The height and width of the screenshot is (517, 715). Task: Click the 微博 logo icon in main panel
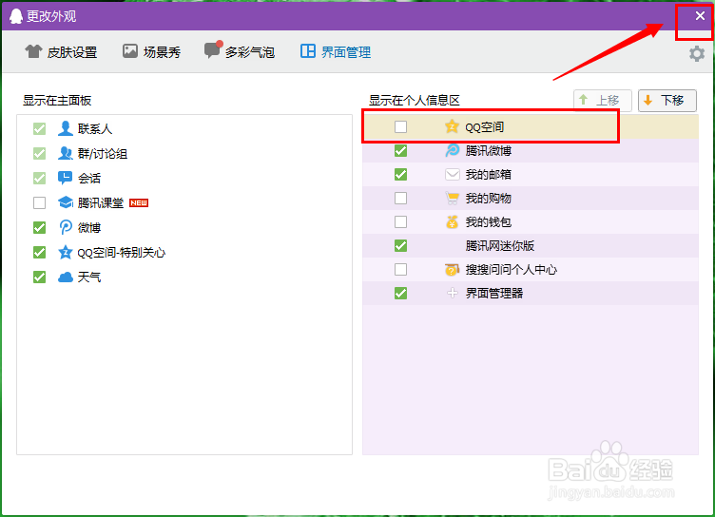[x=66, y=227]
